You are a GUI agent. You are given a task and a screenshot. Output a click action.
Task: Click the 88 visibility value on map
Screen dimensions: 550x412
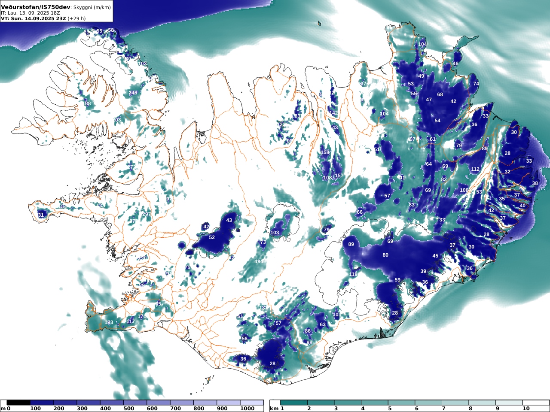88,103
